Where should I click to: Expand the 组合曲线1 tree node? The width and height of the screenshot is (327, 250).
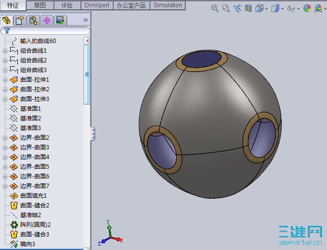(x=5, y=51)
